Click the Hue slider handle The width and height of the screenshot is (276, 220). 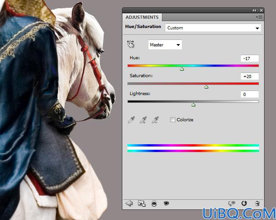(182, 69)
